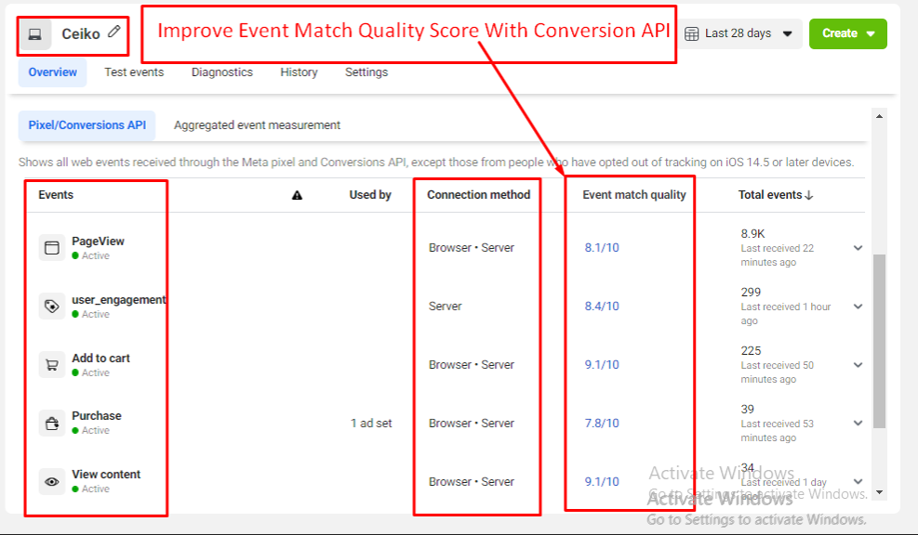The image size is (918, 535).
Task: Click the warning triangle column header icon
Action: click(x=296, y=195)
